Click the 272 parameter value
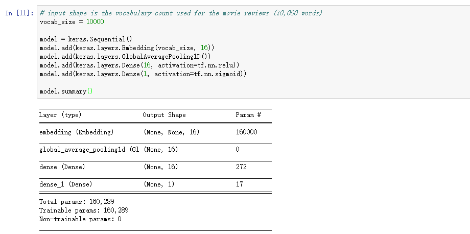The width and height of the screenshot is (470, 234). (241, 167)
